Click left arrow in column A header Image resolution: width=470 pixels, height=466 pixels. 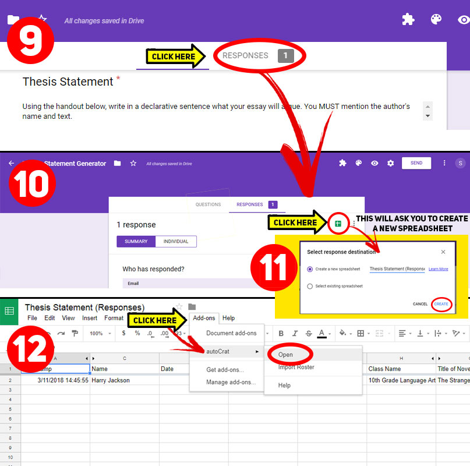tap(86, 358)
